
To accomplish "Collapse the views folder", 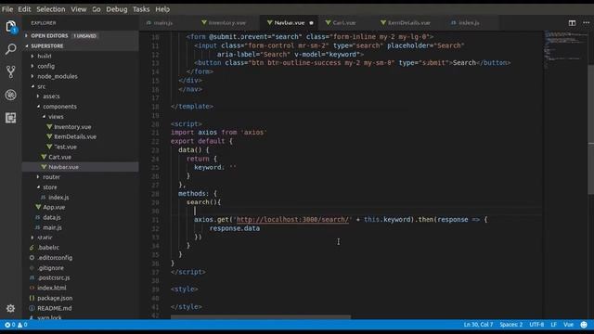I will point(56,117).
